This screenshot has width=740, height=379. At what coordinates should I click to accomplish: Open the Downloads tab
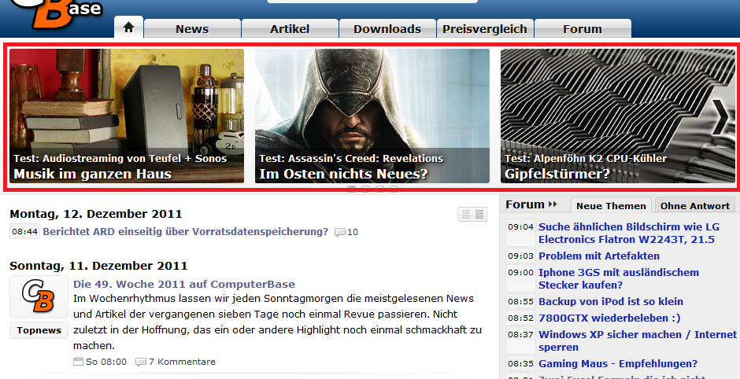pos(387,29)
